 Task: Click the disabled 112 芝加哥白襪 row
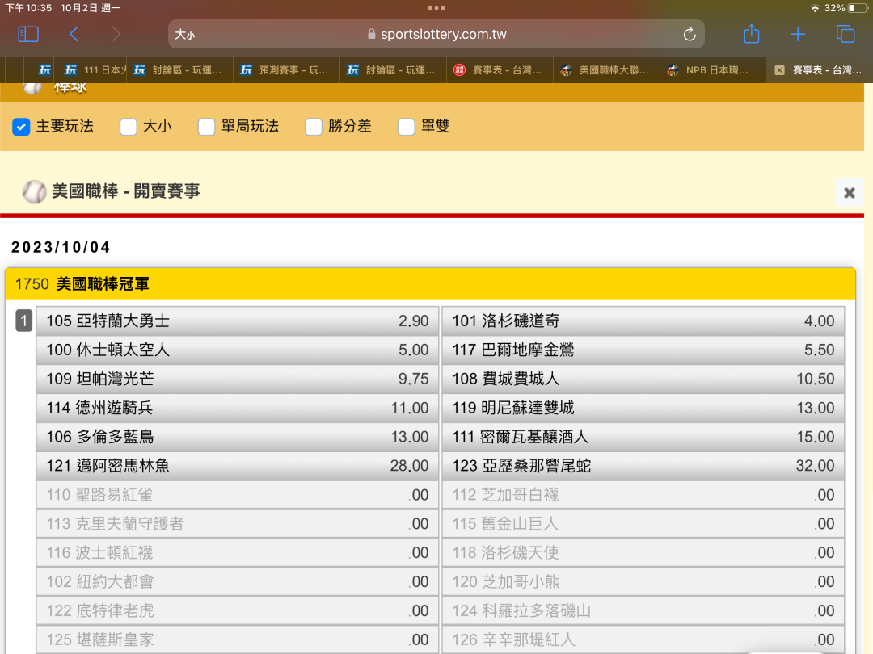(643, 494)
